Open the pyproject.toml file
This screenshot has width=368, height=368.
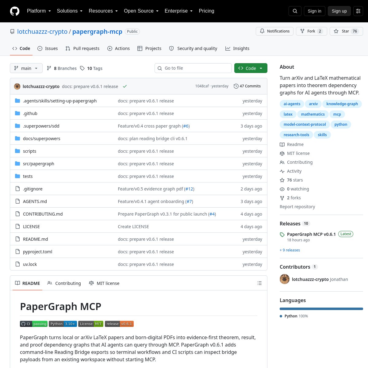tap(38, 252)
